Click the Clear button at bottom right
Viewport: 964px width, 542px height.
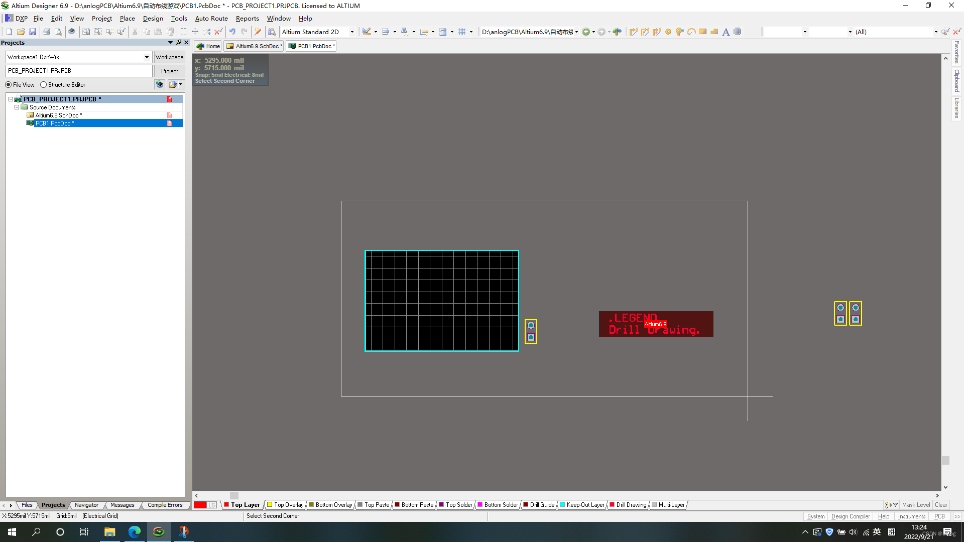click(941, 505)
